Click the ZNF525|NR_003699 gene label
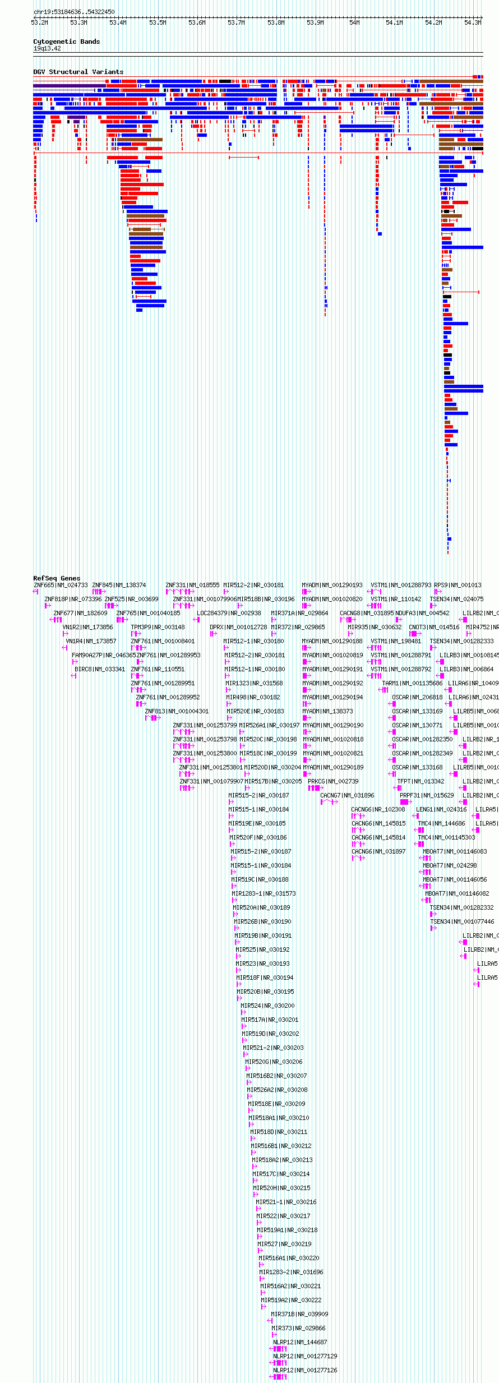 pyautogui.click(x=131, y=599)
